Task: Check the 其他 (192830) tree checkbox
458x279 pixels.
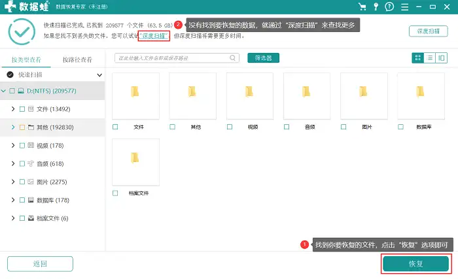Action: (x=22, y=127)
